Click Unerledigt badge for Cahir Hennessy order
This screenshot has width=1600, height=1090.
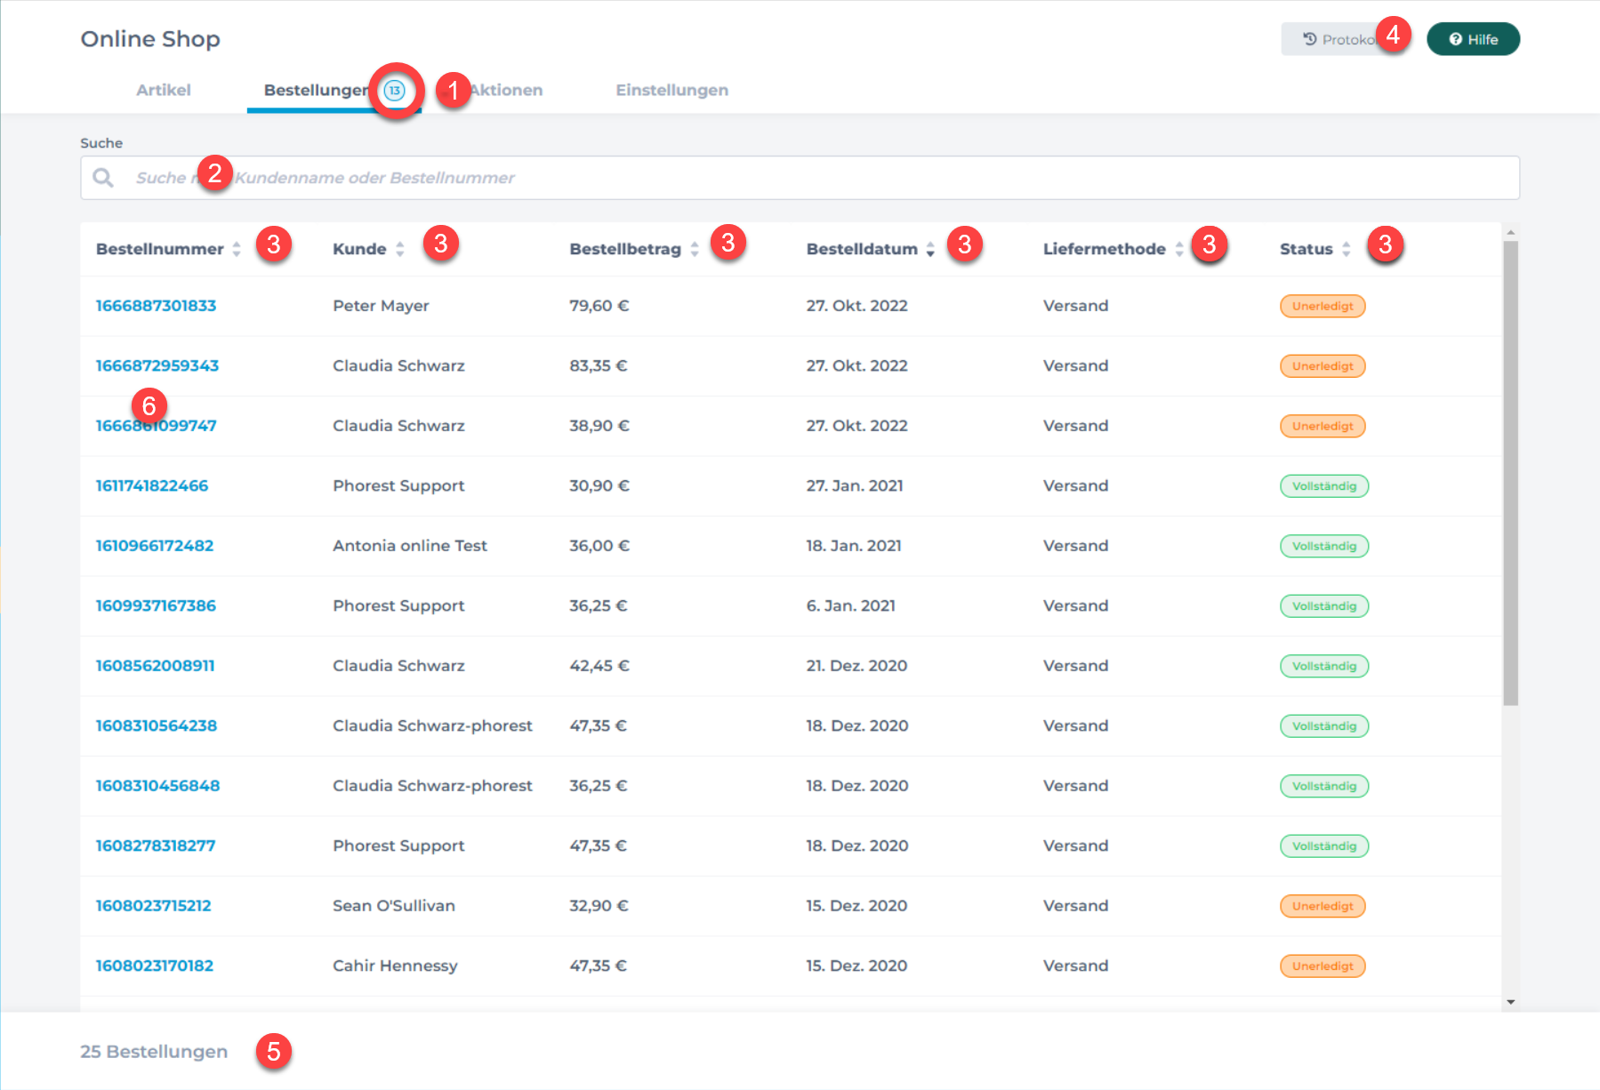(1323, 966)
